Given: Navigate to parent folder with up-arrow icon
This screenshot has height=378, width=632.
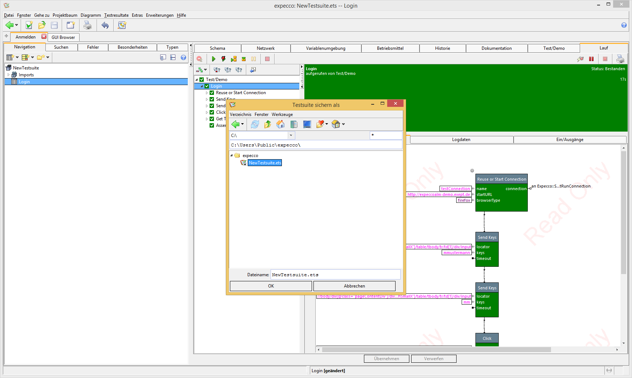Looking at the screenshot, I should 268,124.
